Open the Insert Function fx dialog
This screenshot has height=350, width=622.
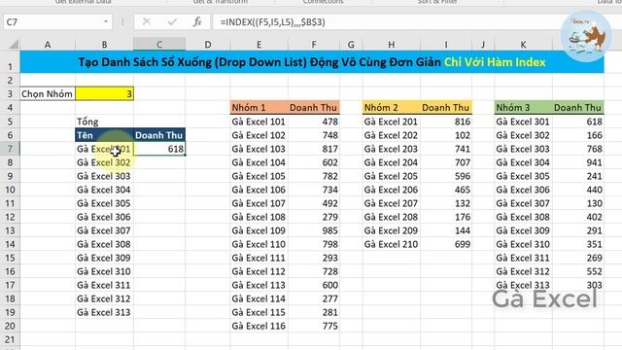click(x=197, y=21)
